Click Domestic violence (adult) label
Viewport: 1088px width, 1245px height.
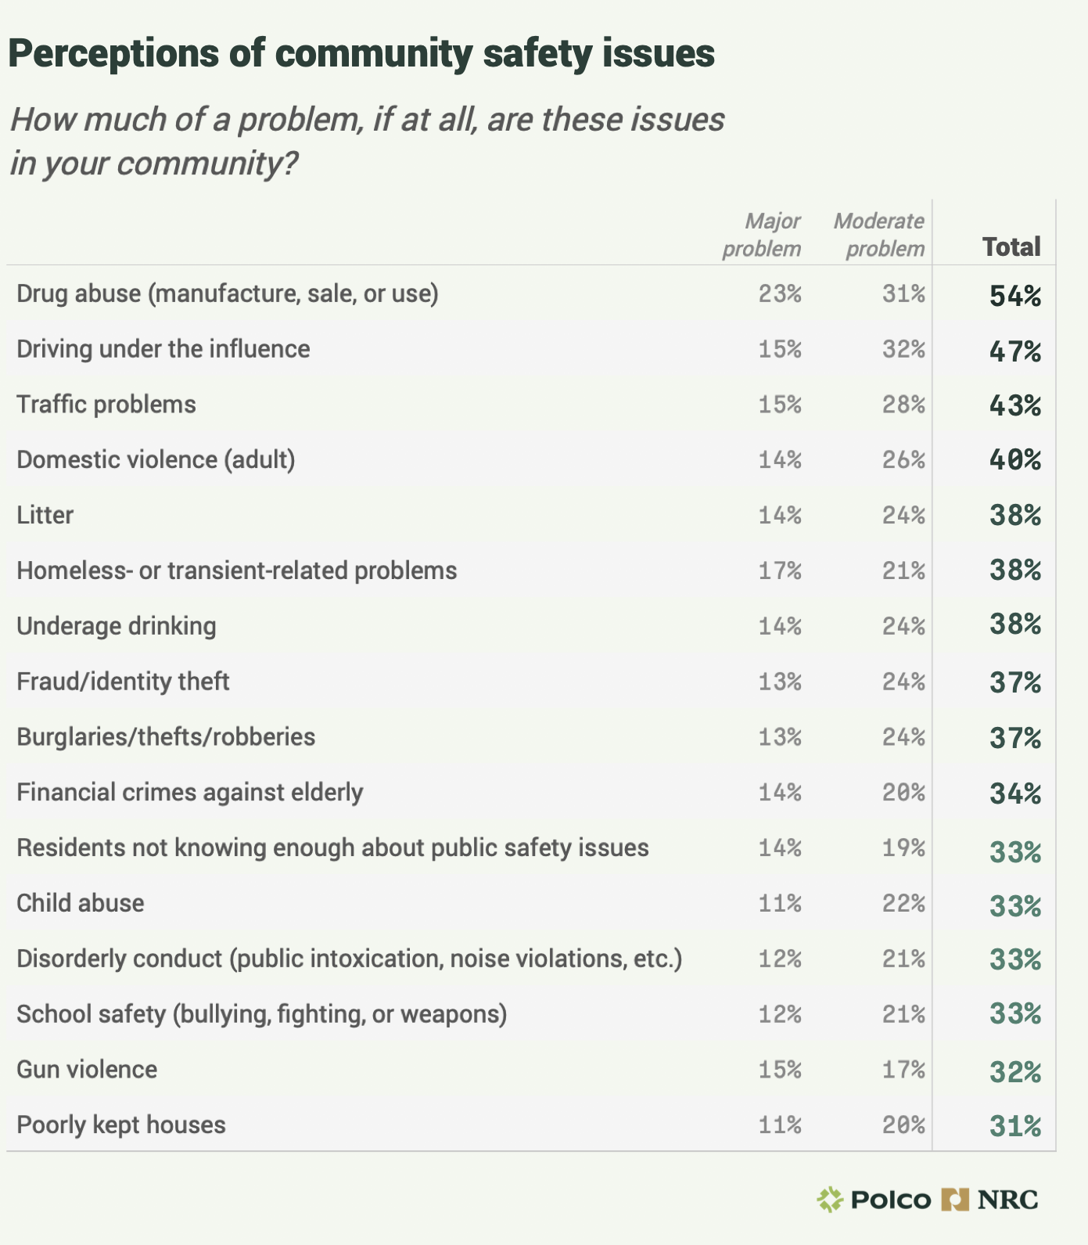click(x=156, y=459)
